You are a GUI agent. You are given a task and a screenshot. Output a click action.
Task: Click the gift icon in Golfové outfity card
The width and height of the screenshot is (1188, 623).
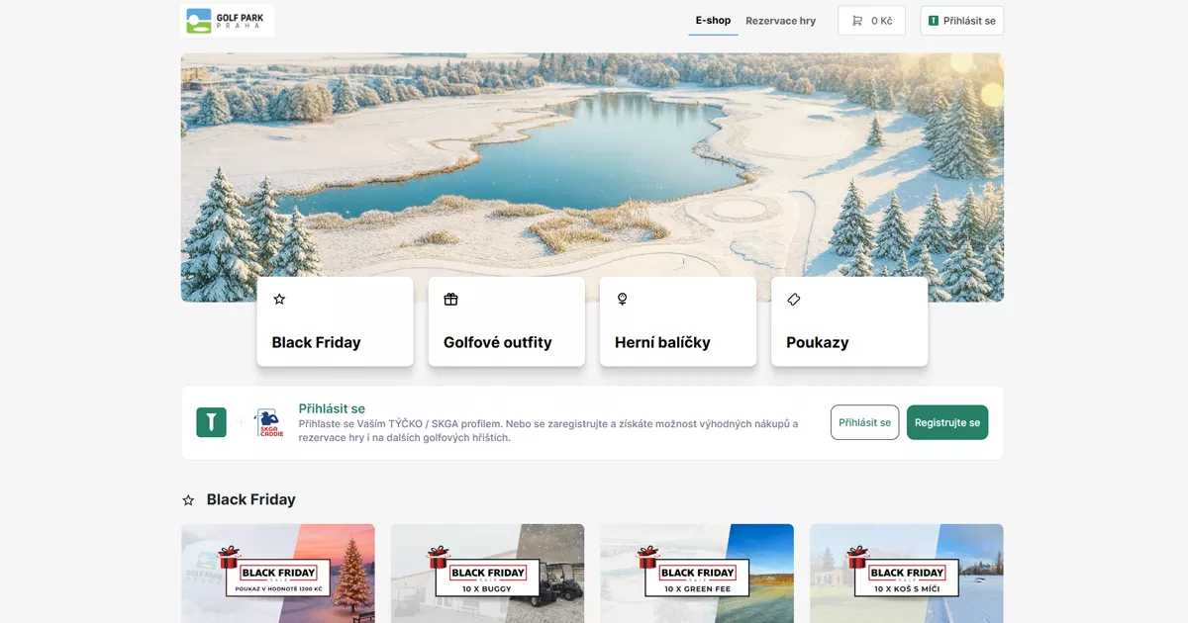coord(450,299)
